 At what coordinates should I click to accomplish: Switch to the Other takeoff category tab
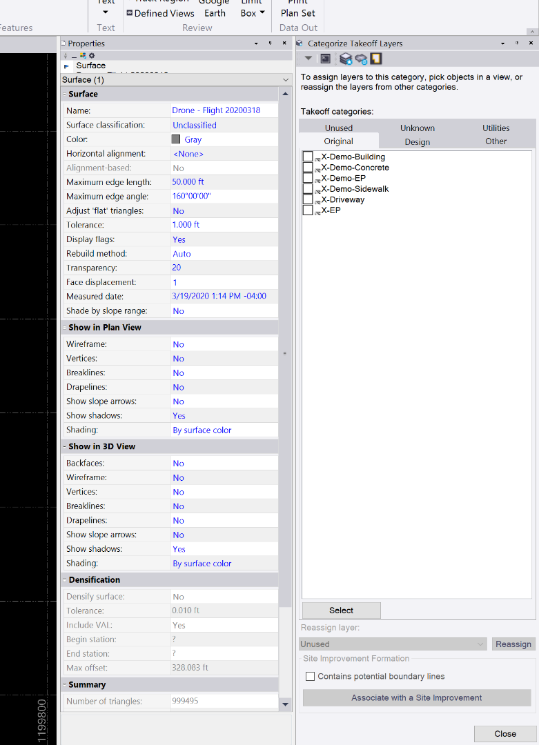pyautogui.click(x=496, y=141)
